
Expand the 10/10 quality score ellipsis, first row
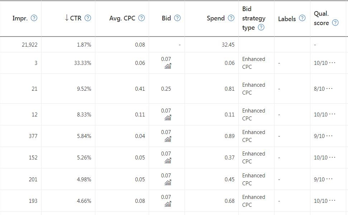tap(332, 63)
